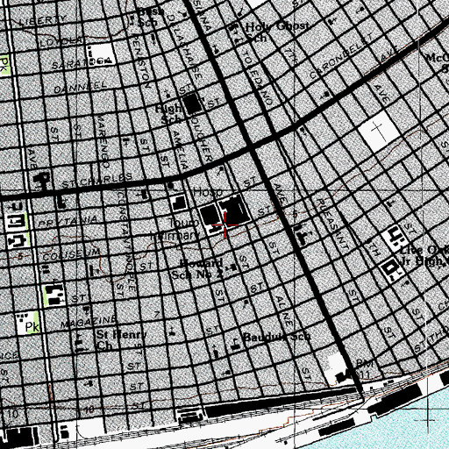
Task: Select the 'LOYOLA' street label
Action: point(61,42)
